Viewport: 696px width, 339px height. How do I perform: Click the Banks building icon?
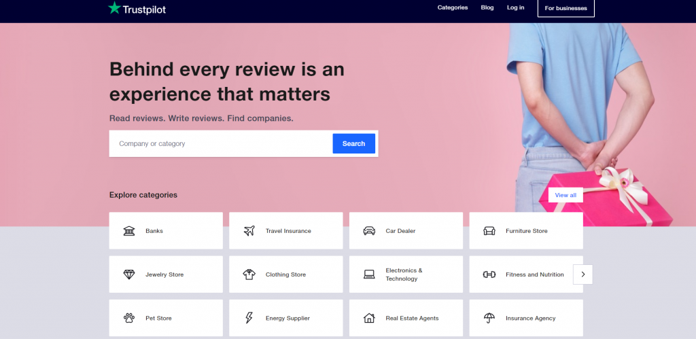coord(128,231)
